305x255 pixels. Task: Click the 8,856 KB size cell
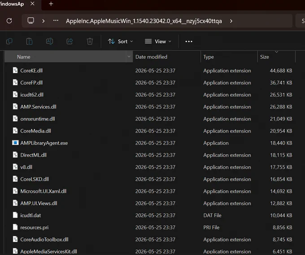pos(282,228)
